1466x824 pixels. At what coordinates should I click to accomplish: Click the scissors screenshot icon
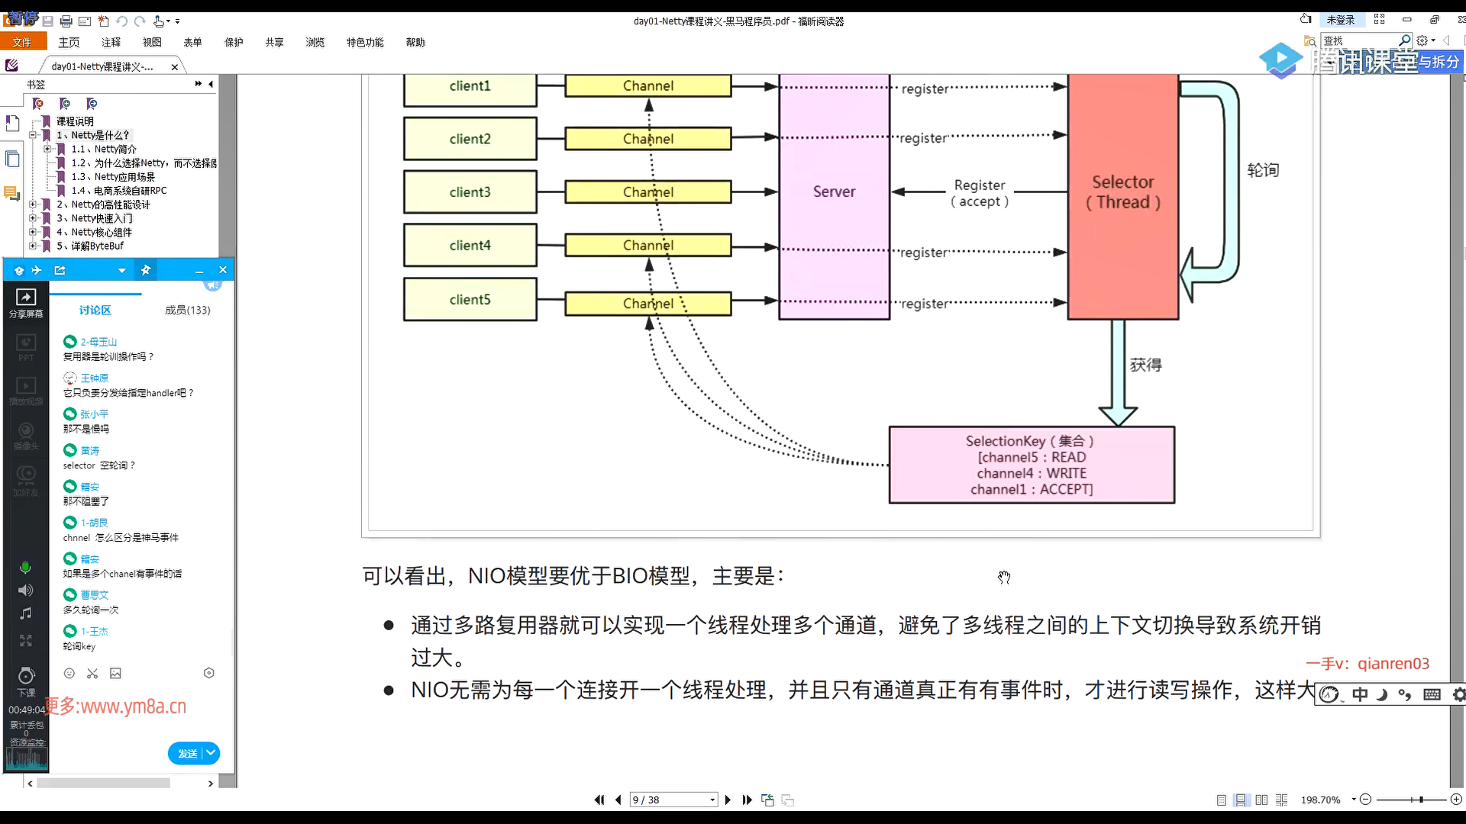tap(92, 673)
